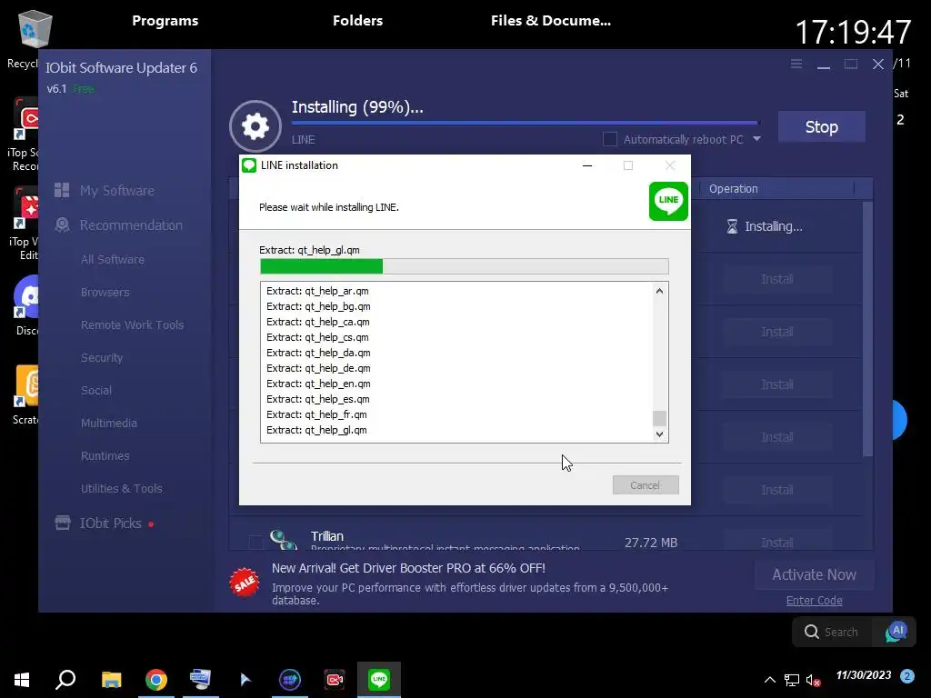Select log line qt_help_fr.qm
The image size is (931, 698).
316,414
